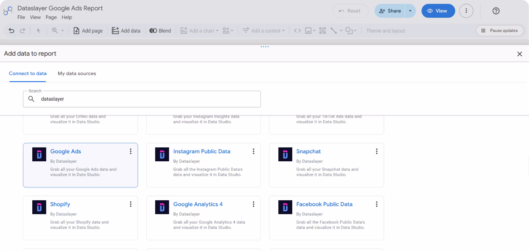The image size is (529, 251).
Task: Select the Facebook Public Data connector title
Action: point(324,204)
